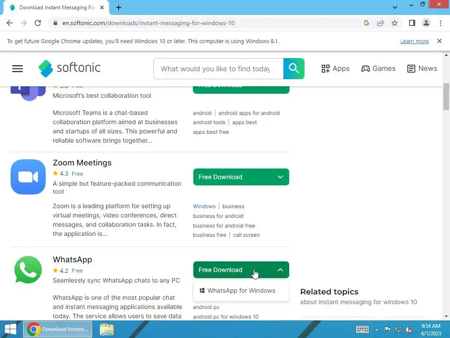Viewport: 450px width, 338px height.
Task: Show hidden tray icons arrow
Action: point(377,330)
